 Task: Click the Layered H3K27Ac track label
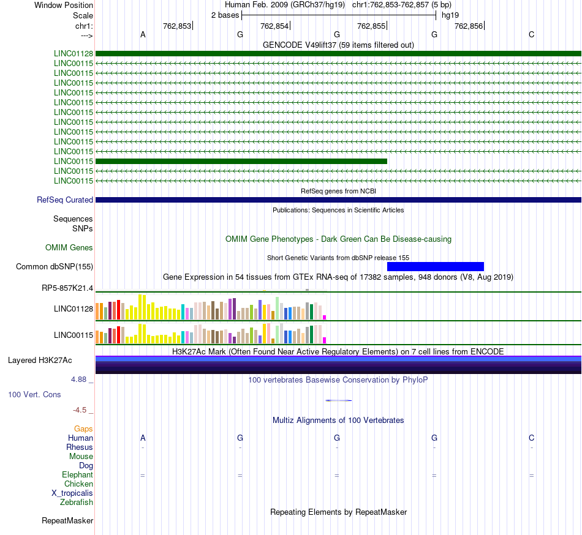tap(40, 361)
